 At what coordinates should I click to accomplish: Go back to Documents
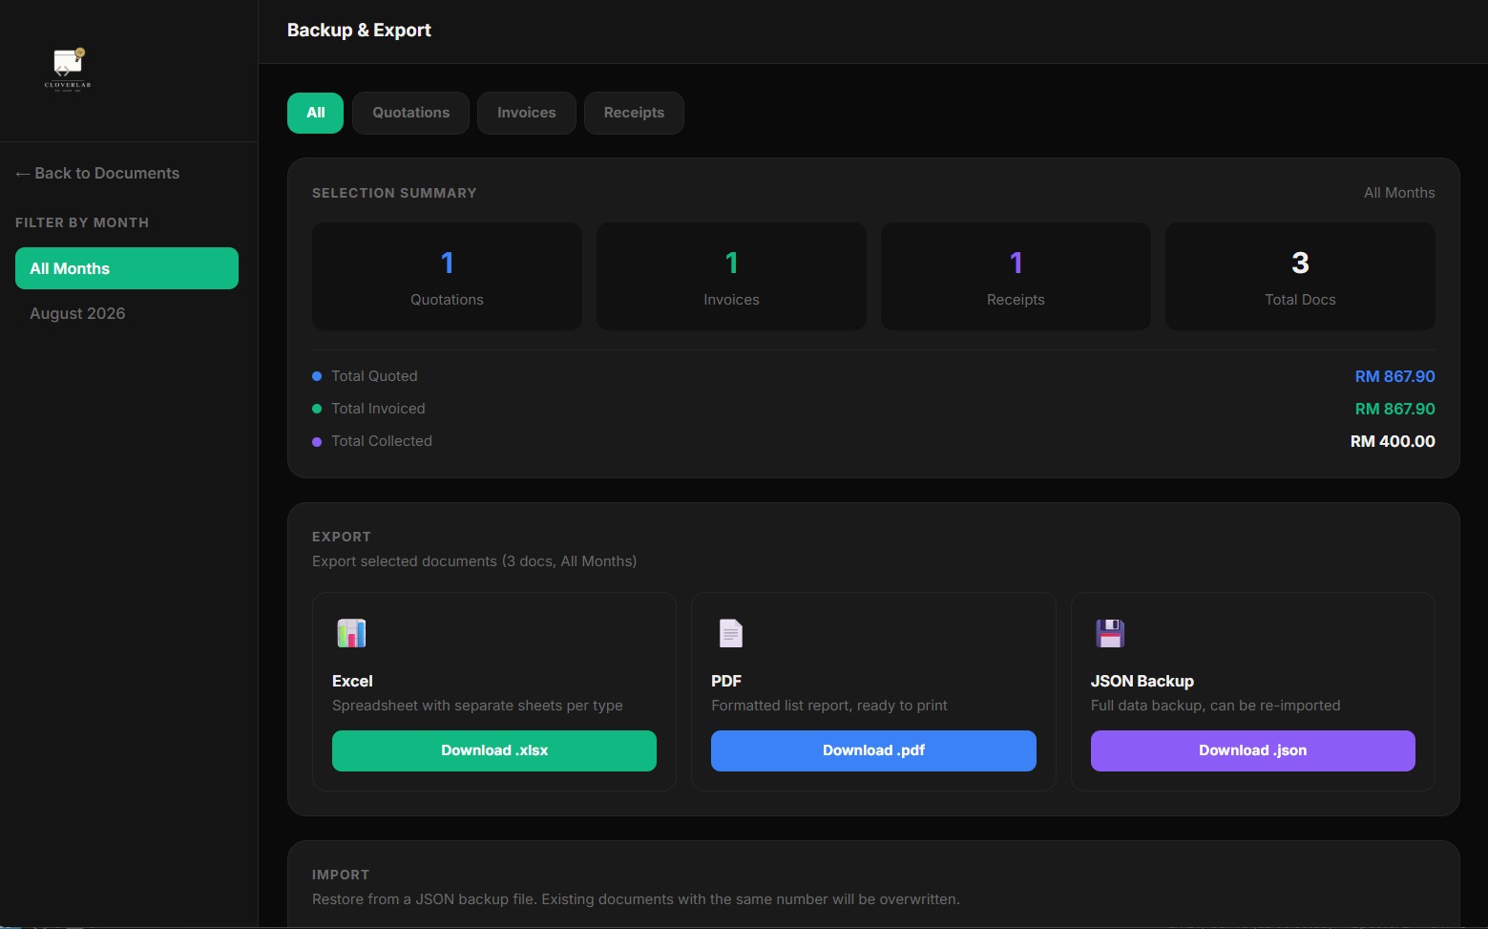[x=97, y=173]
